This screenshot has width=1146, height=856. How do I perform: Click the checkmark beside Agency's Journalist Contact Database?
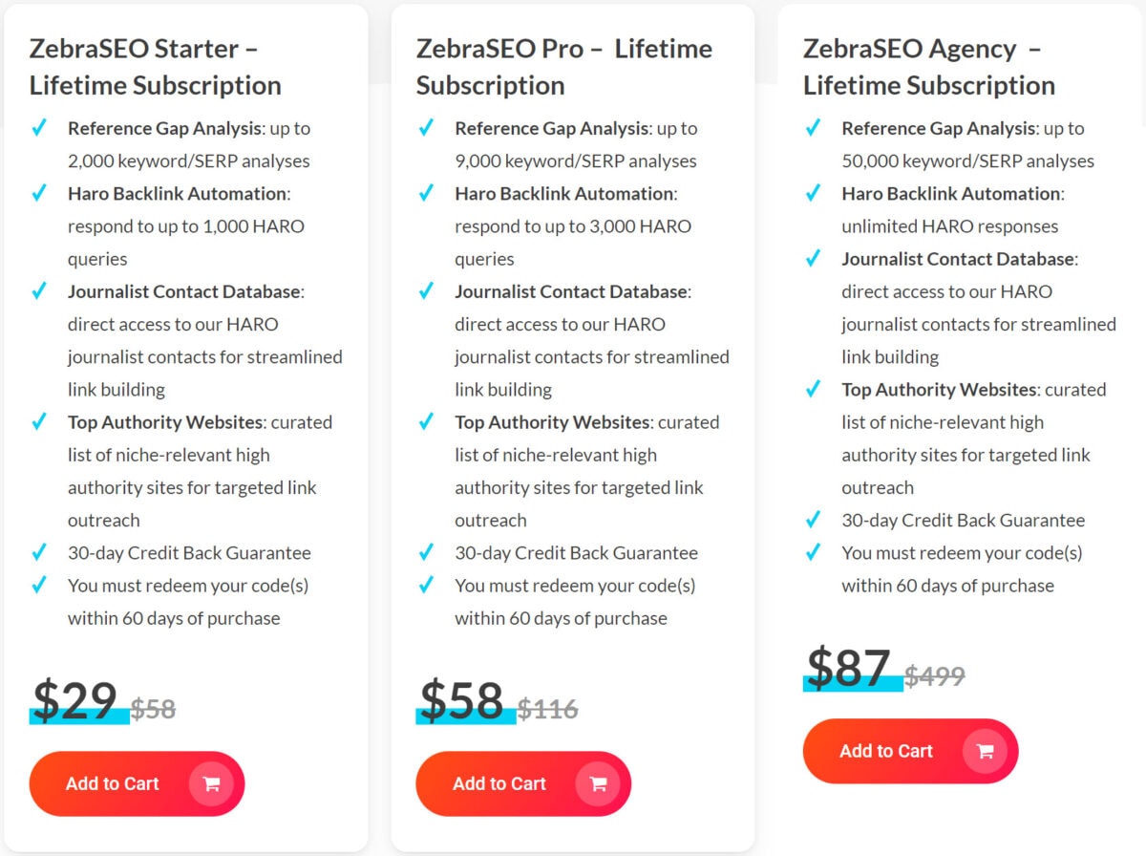813,259
